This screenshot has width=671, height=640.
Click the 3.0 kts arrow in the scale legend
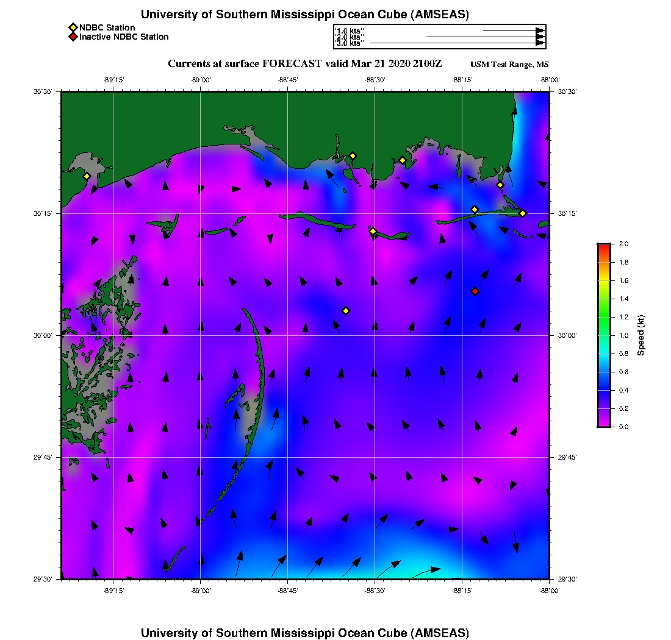click(x=456, y=43)
